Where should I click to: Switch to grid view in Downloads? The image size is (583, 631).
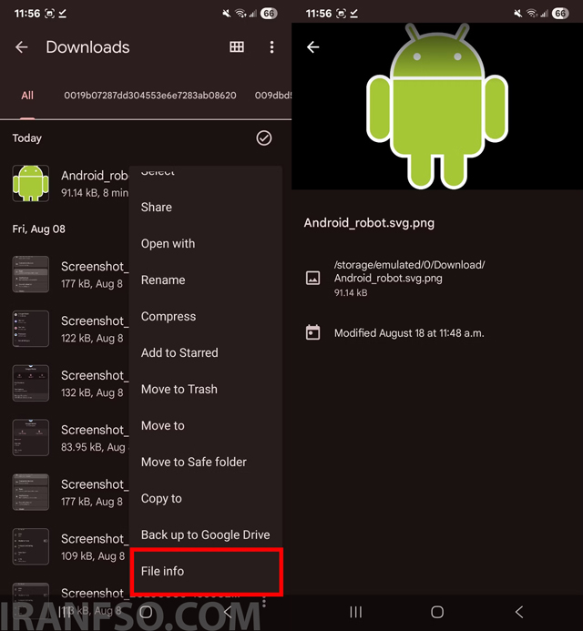pos(236,47)
